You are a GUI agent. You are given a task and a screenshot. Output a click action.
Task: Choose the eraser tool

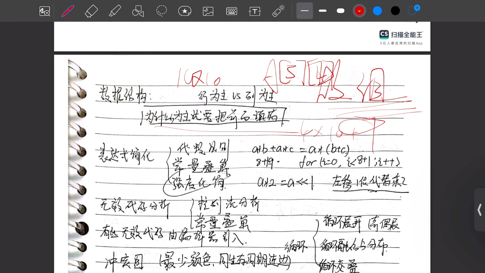(x=91, y=11)
